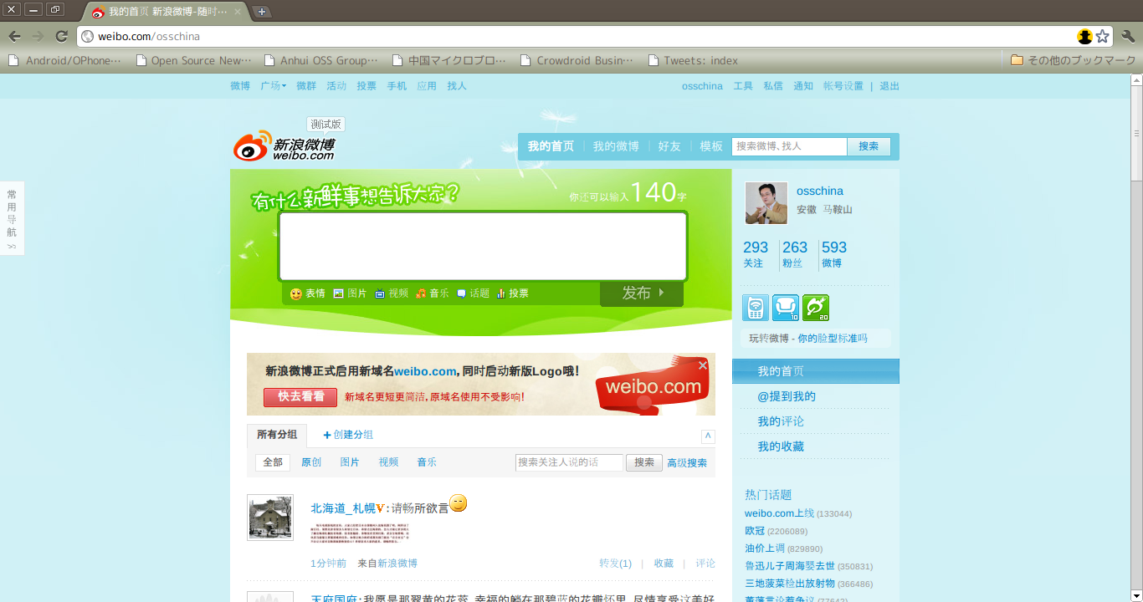Go to 我的首页 in top navigation

551,146
